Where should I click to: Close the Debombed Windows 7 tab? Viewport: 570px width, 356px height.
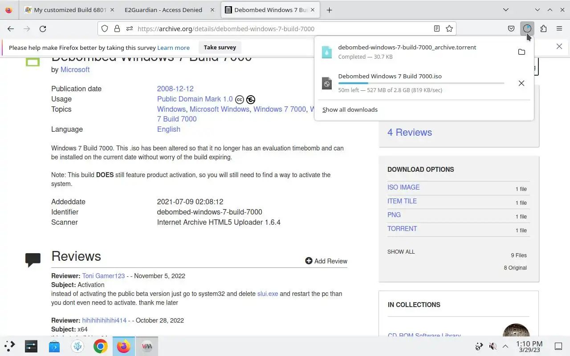tap(312, 10)
